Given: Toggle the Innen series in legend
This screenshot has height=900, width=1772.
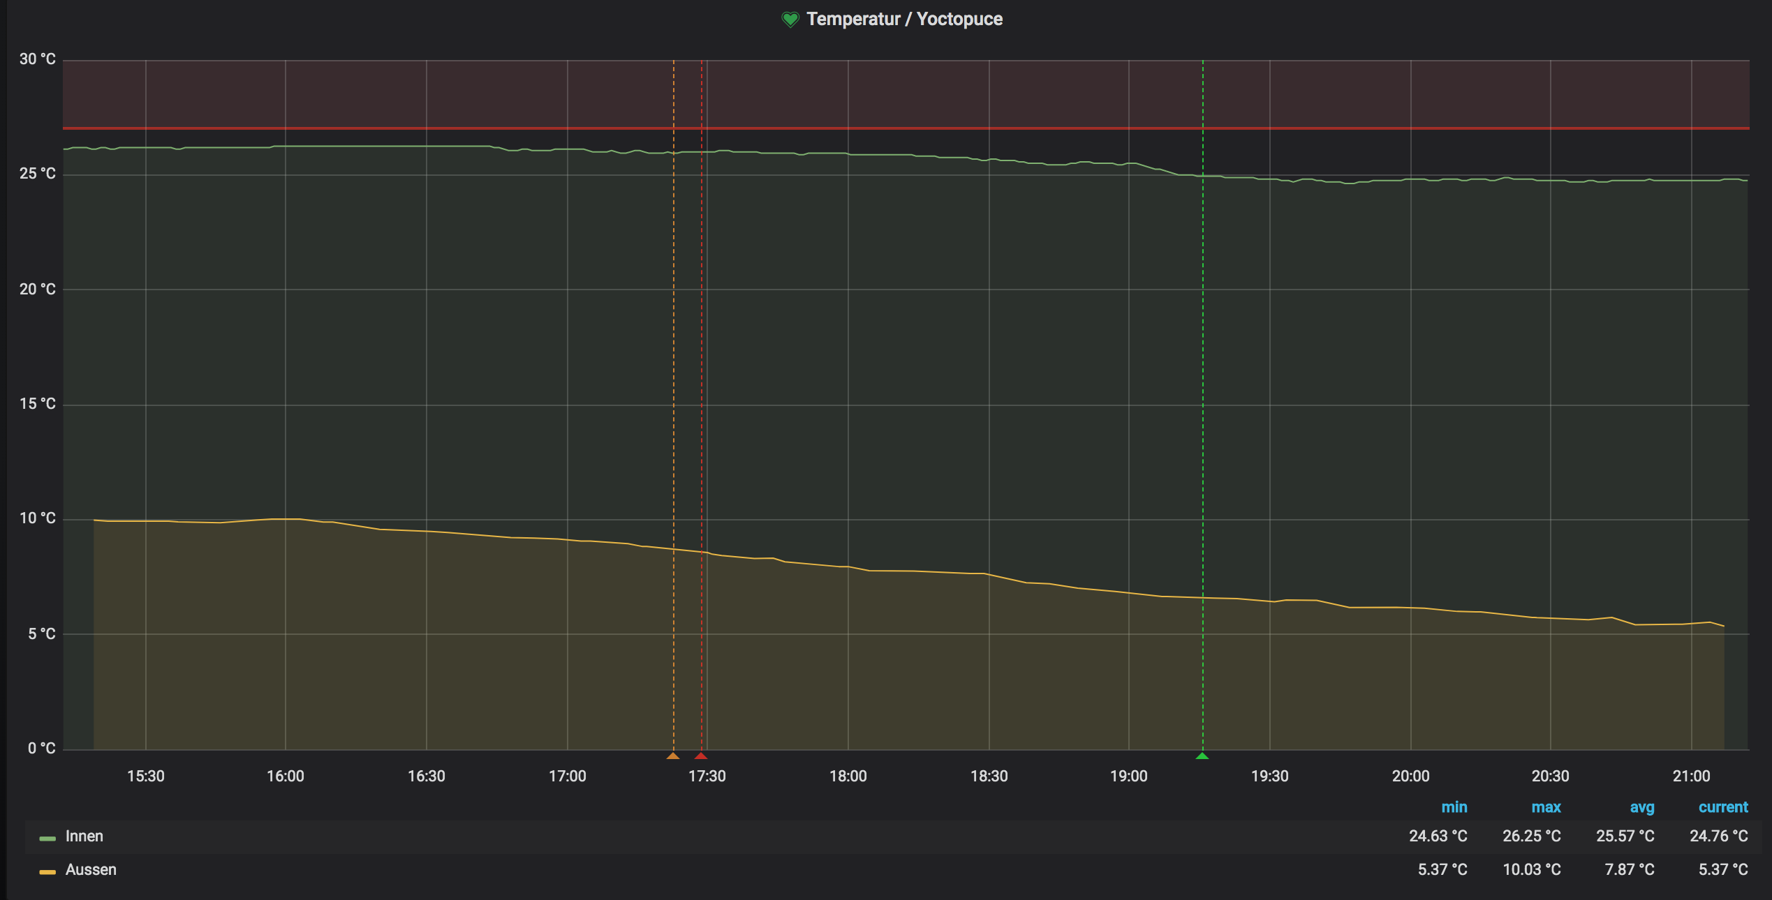Looking at the screenshot, I should (84, 837).
